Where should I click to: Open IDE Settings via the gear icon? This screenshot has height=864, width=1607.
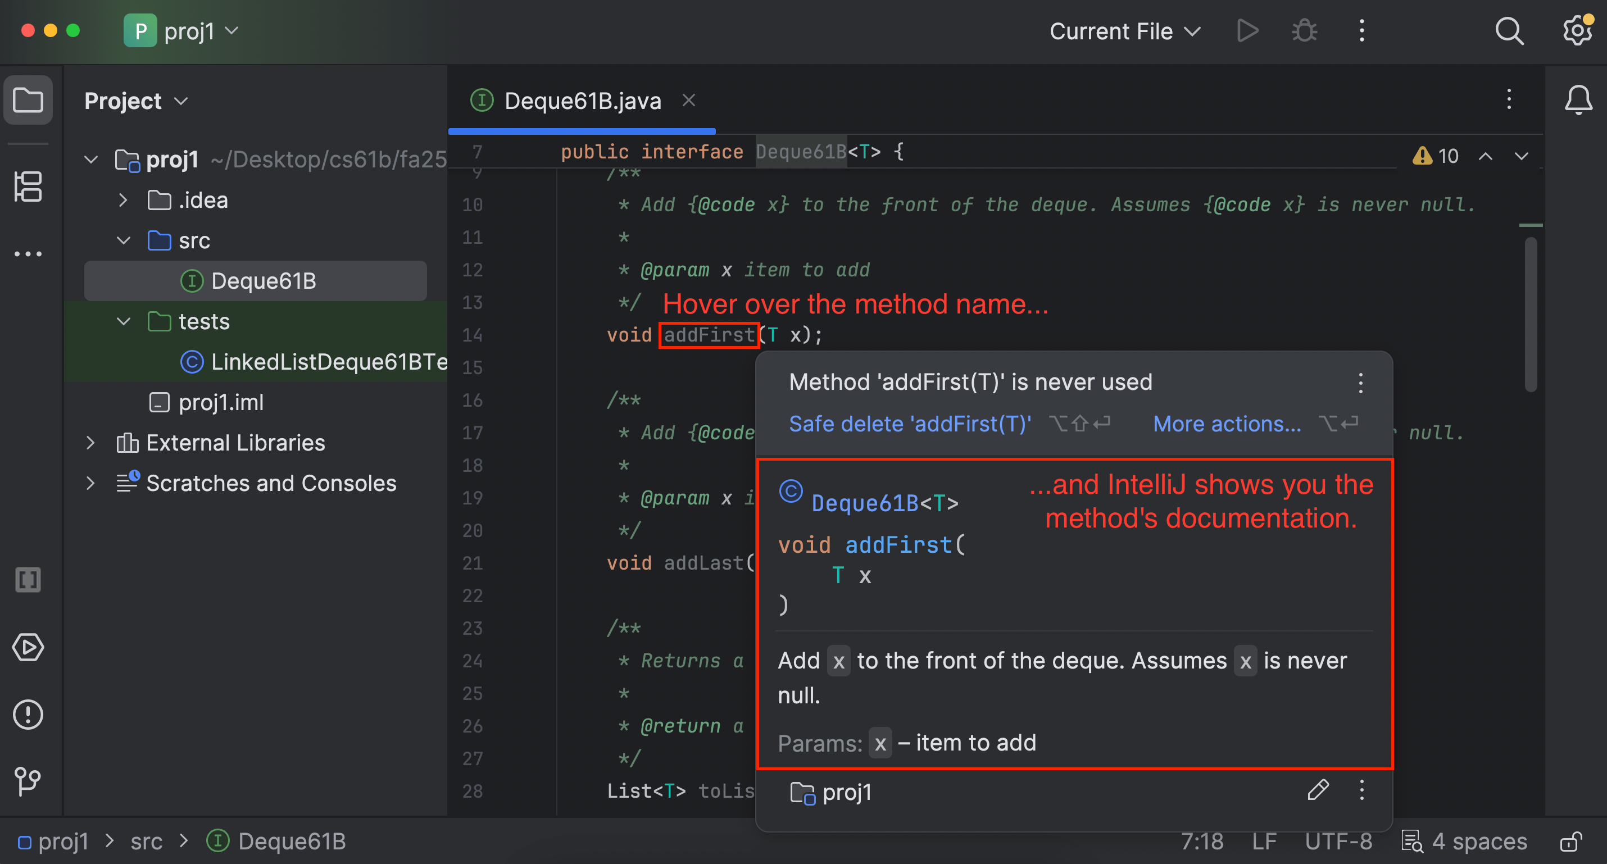click(1577, 30)
